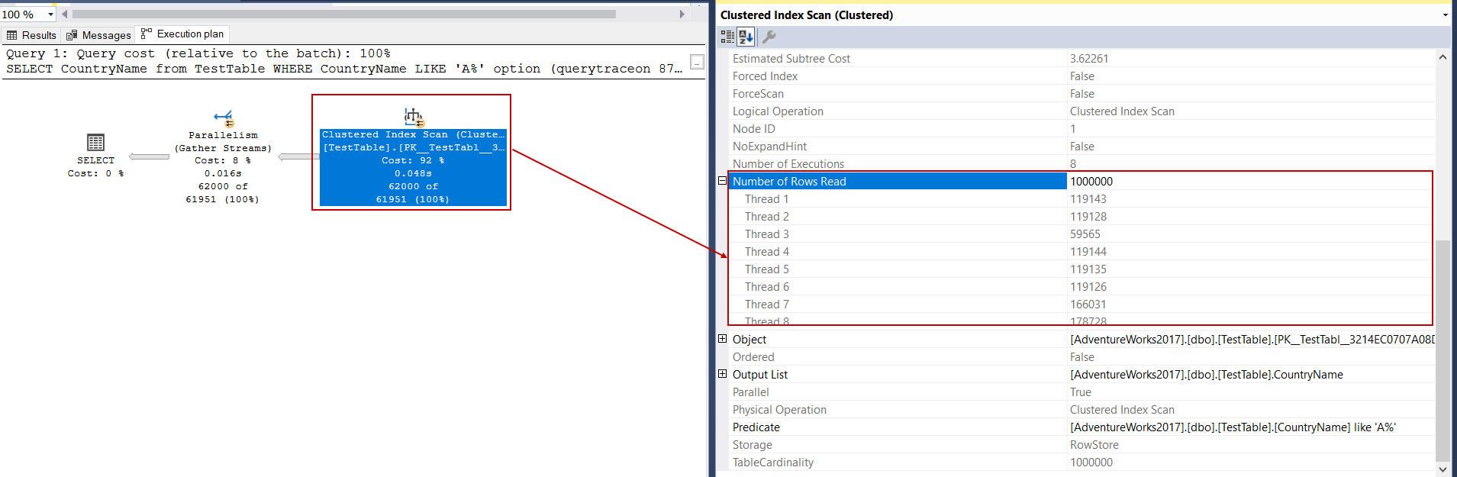Click the Properties vertical scrollbar thumb
This screenshot has width=1457, height=477.
[x=1442, y=351]
